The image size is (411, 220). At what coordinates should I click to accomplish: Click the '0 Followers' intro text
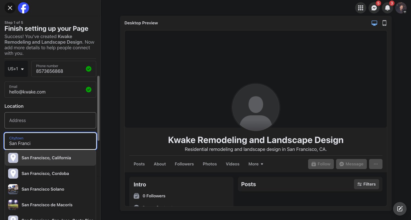click(154, 196)
